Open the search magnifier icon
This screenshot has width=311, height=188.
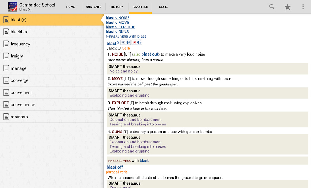pos(272,7)
